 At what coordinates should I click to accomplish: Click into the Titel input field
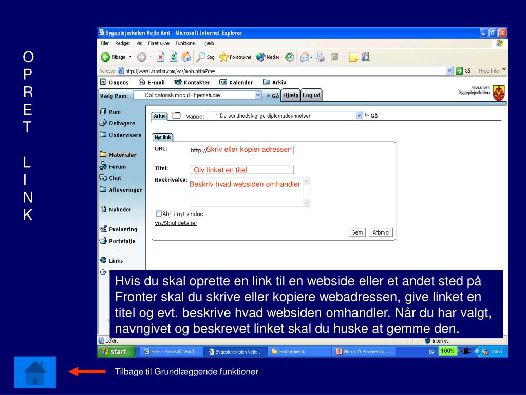coord(241,170)
